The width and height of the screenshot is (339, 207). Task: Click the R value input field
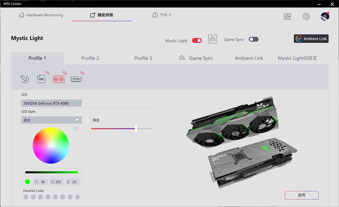pyautogui.click(x=40, y=182)
